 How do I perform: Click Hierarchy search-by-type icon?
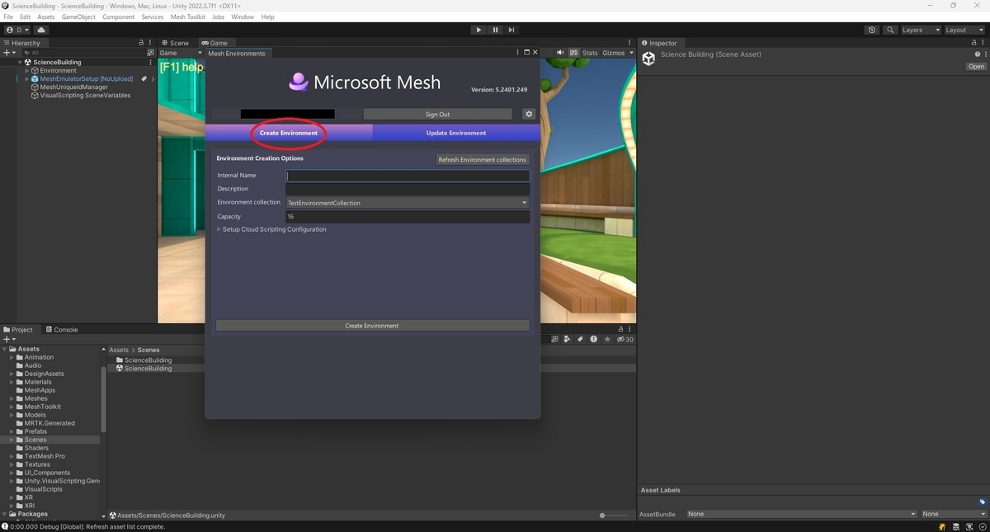point(150,53)
